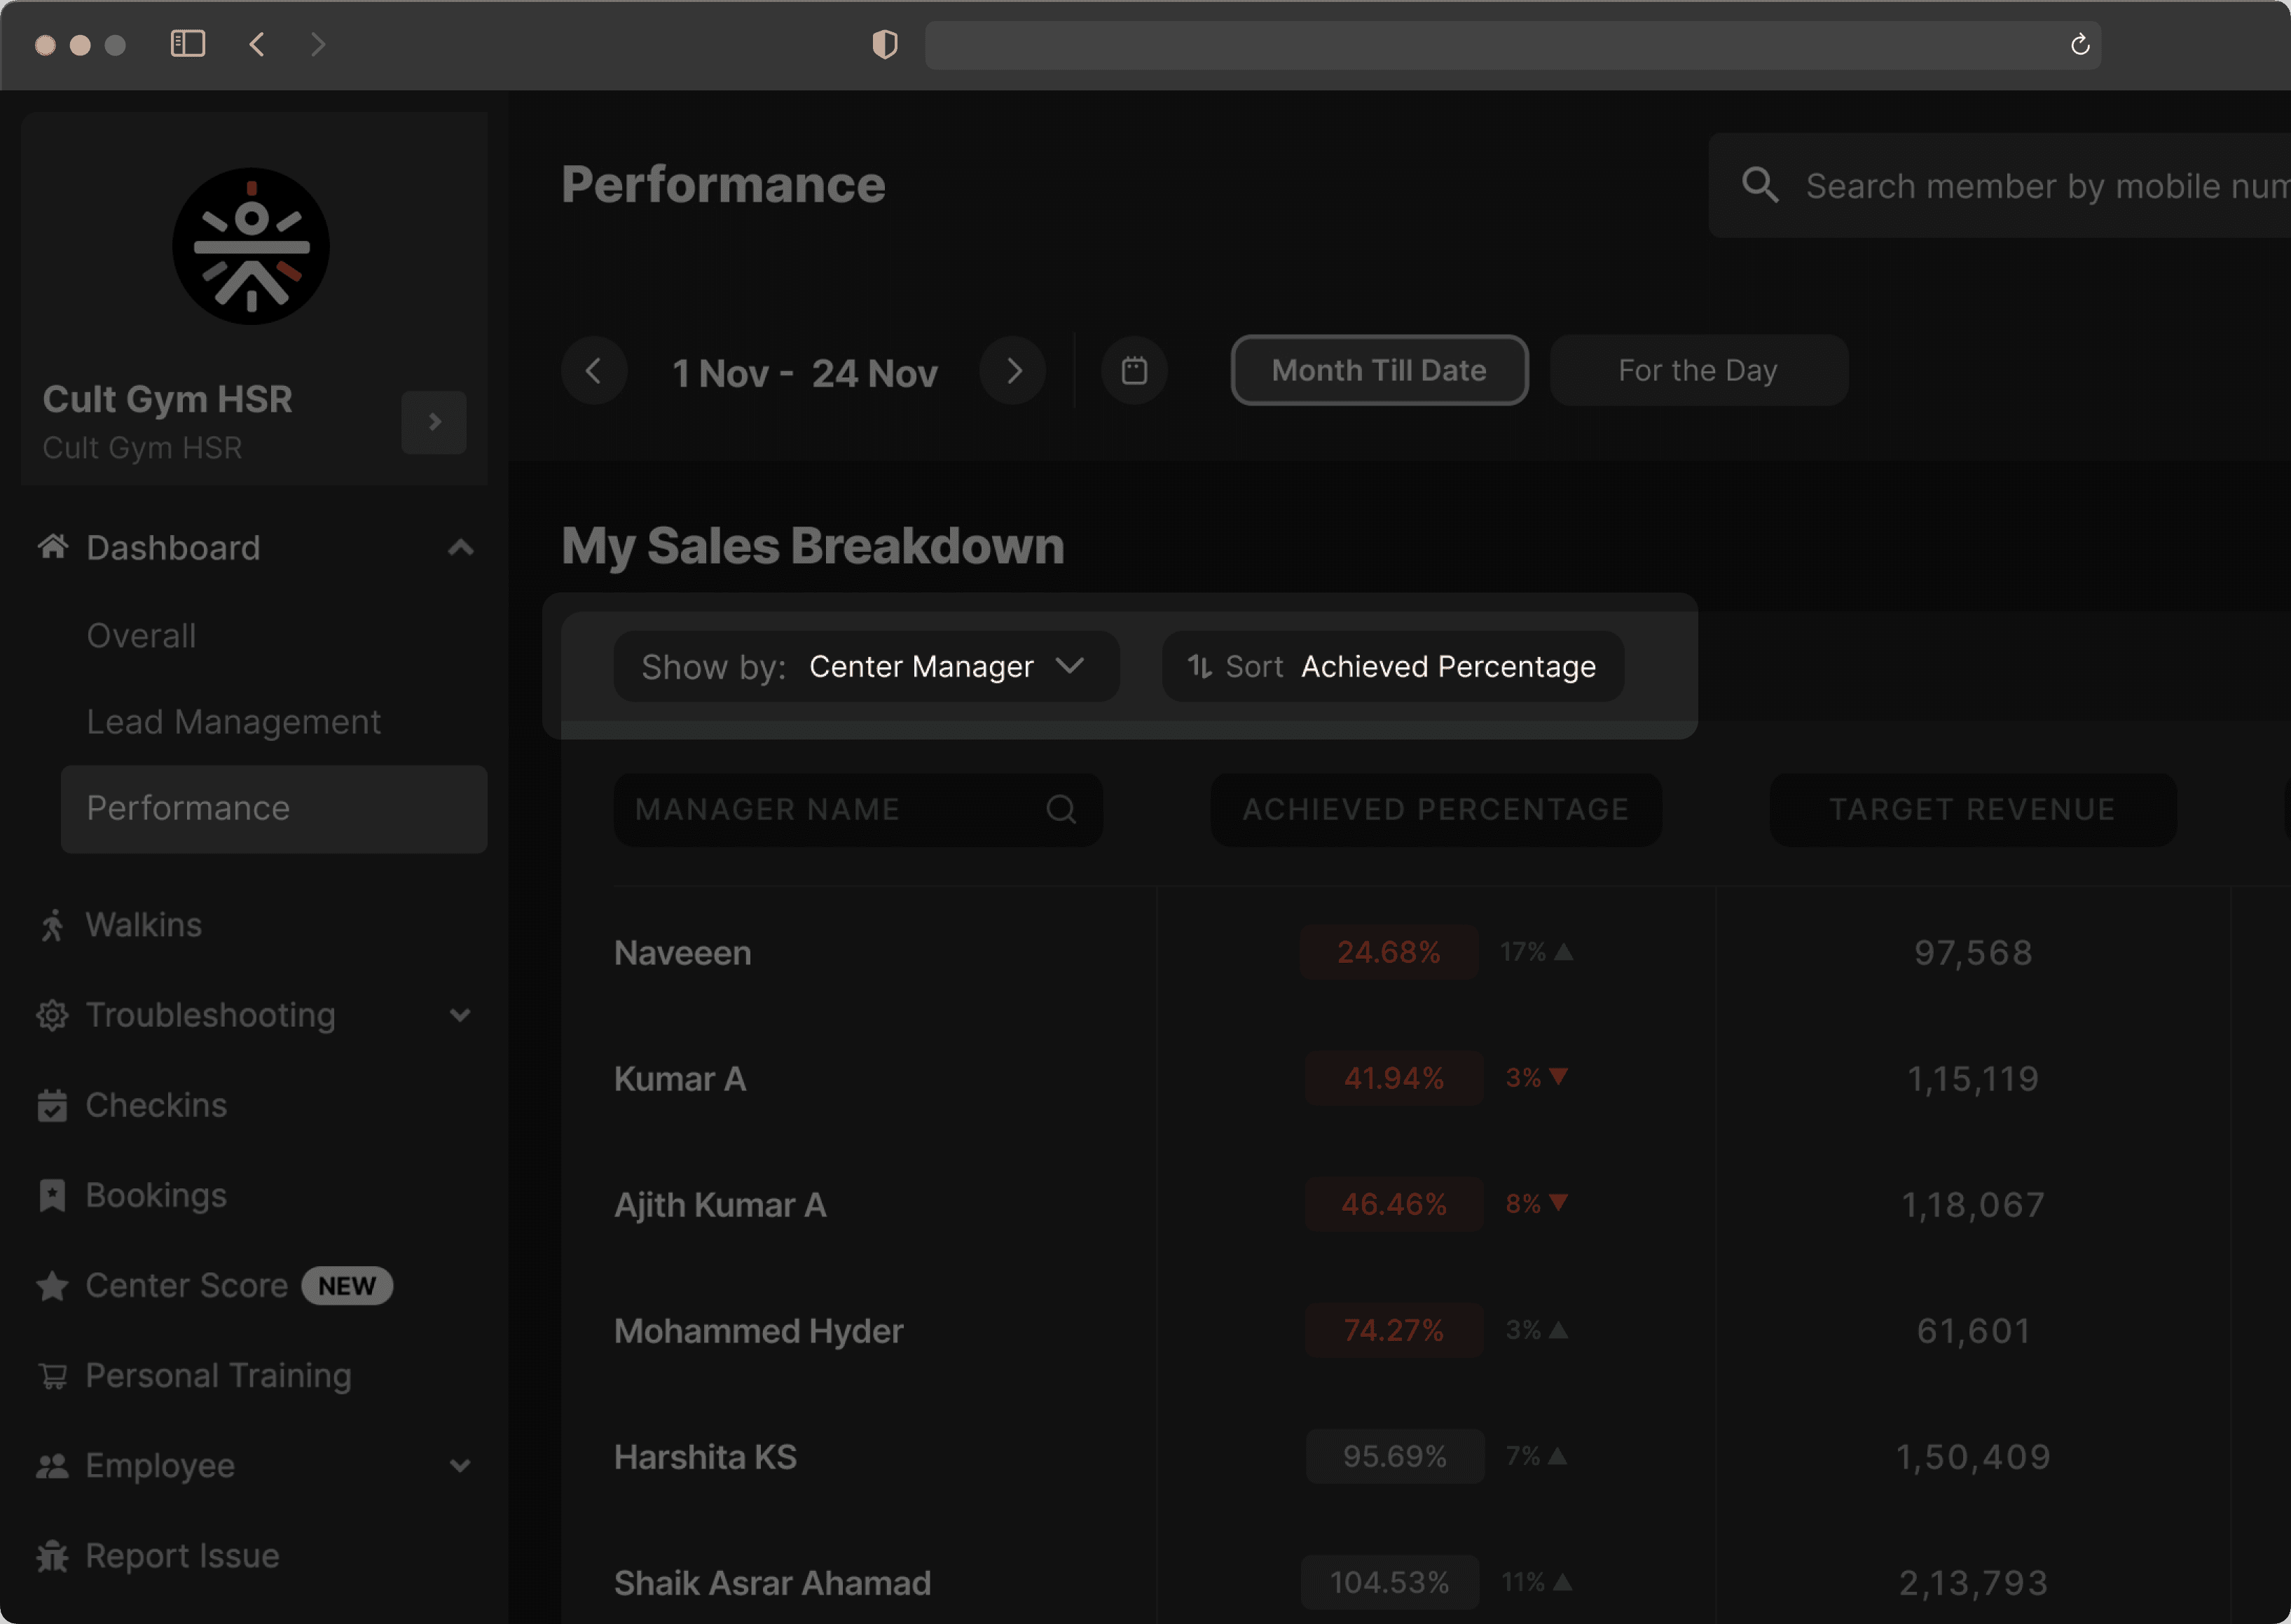Viewport: 2291px width, 1624px height.
Task: Toggle the browser sidebar icon
Action: point(188,44)
